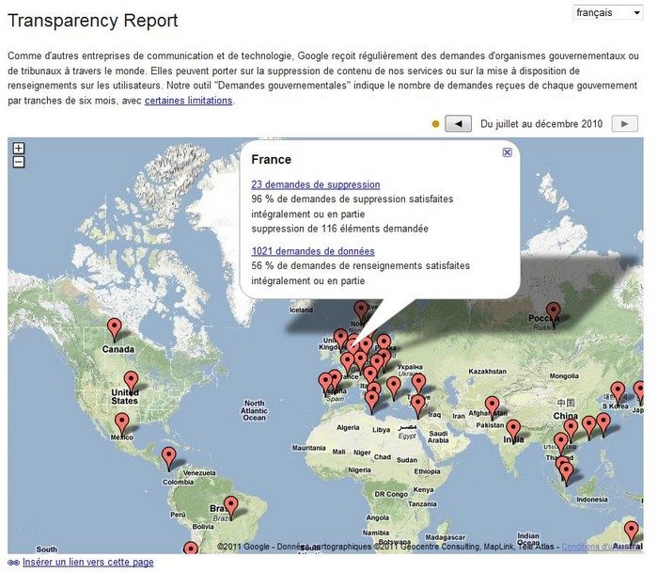Open '23 demandes de suppression' link

(316, 184)
